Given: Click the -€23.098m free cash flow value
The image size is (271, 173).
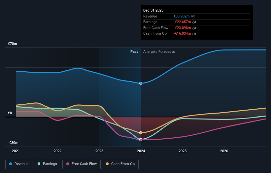Looking at the screenshot, I should coord(182,28).
